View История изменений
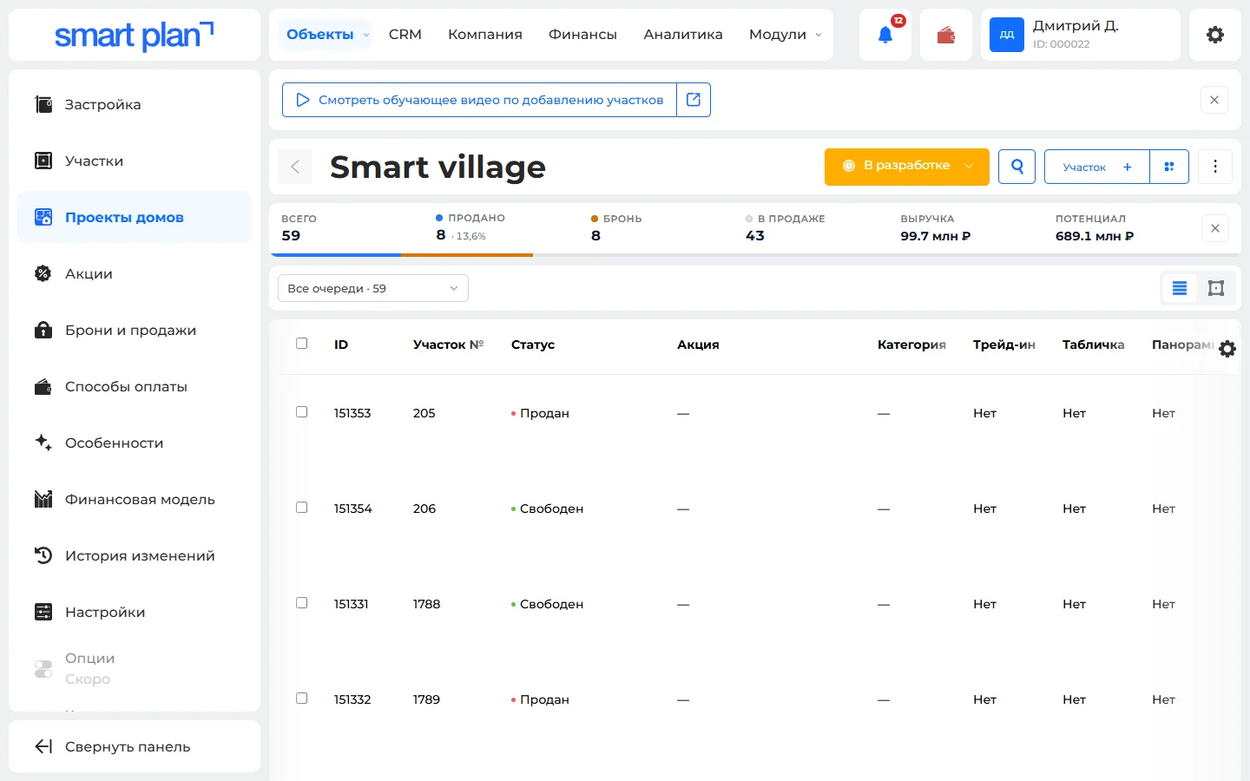This screenshot has height=781, width=1250. (135, 555)
